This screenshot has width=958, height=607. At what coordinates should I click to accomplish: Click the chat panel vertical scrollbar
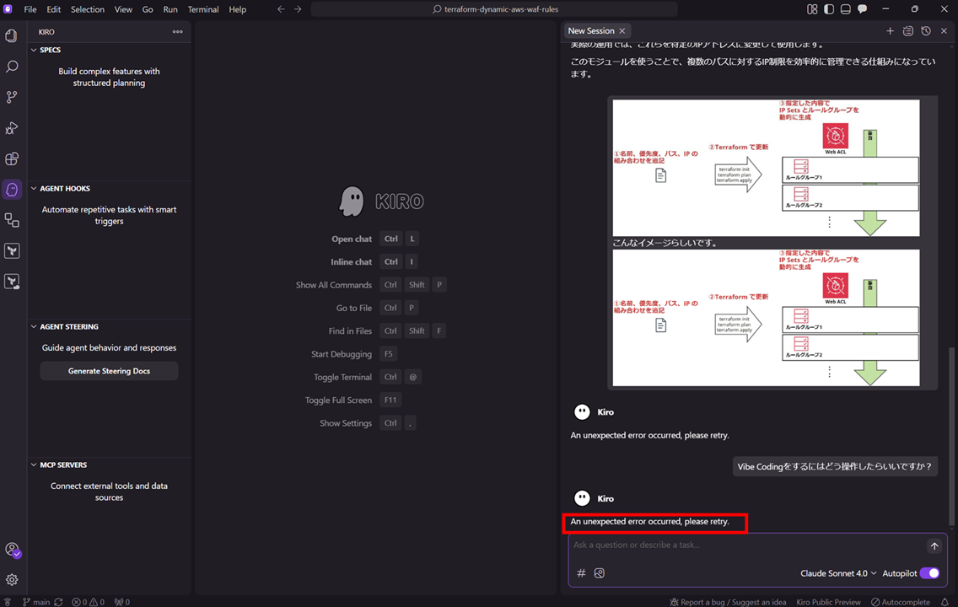tap(950, 437)
